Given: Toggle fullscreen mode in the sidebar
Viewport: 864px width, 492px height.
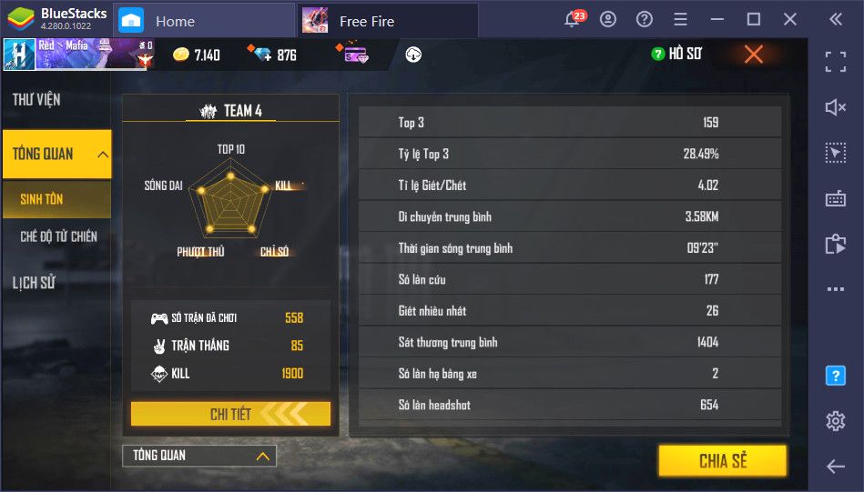Looking at the screenshot, I should click(836, 62).
